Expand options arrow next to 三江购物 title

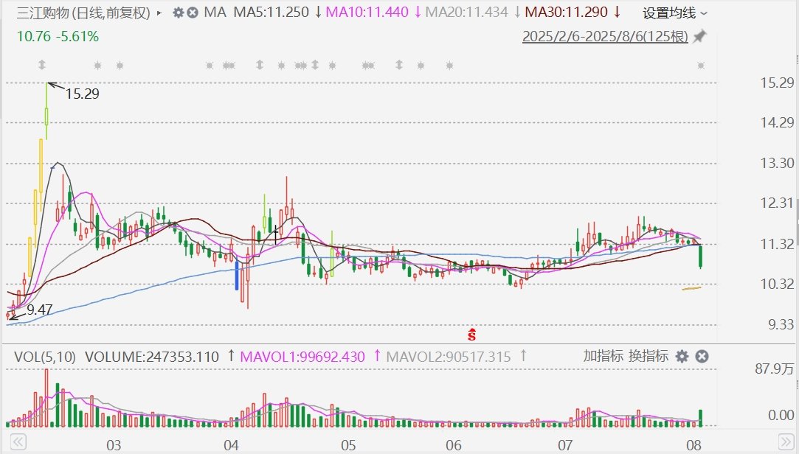(x=160, y=13)
